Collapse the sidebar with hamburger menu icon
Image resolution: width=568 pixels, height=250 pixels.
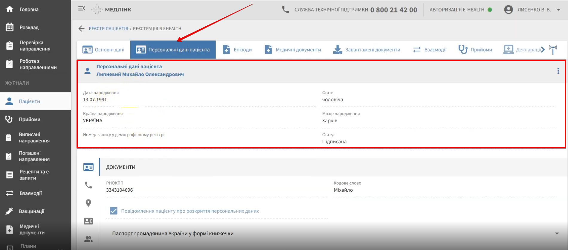click(x=82, y=8)
